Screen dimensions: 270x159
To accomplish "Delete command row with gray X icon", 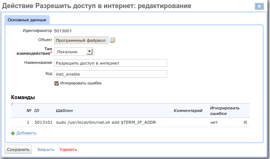I will click(245, 122).
